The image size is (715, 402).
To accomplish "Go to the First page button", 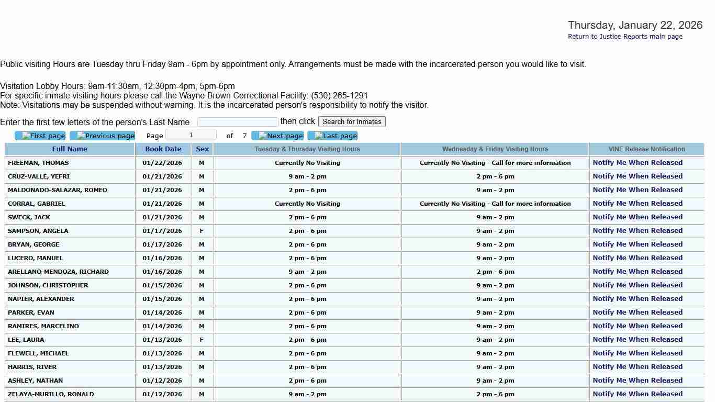I will pos(40,136).
